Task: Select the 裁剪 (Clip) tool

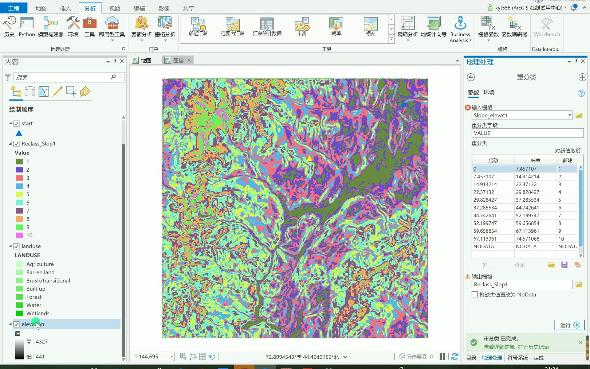Action: (x=335, y=27)
